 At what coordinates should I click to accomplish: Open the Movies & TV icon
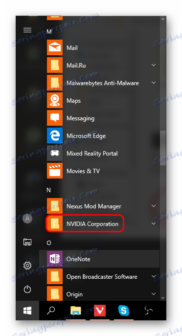[x=55, y=171]
